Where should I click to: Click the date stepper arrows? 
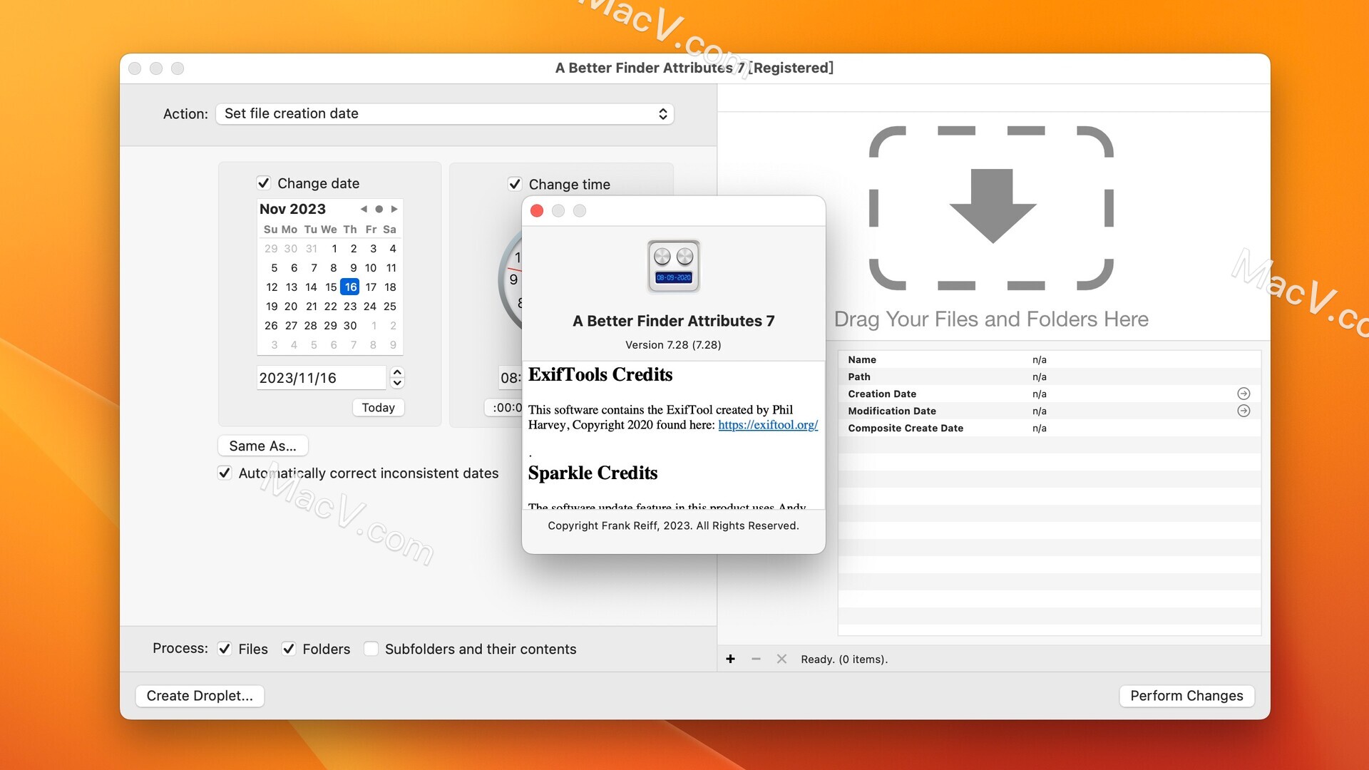[x=398, y=377]
